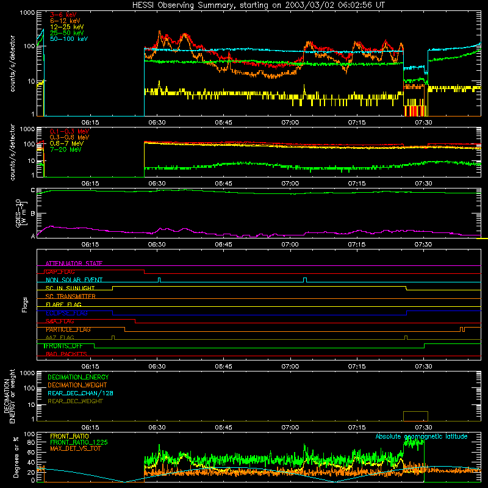Select the '50-100 keV' legend label
The width and height of the screenshot is (488, 488).
click(x=69, y=39)
